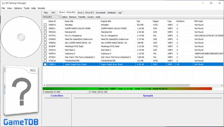Sort by MD5 Hash column header
This screenshot has width=224, height=127.
tap(208, 21)
